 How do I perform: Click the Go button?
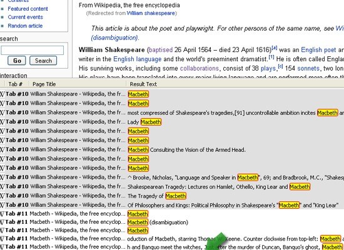pyautogui.click(x=17, y=61)
